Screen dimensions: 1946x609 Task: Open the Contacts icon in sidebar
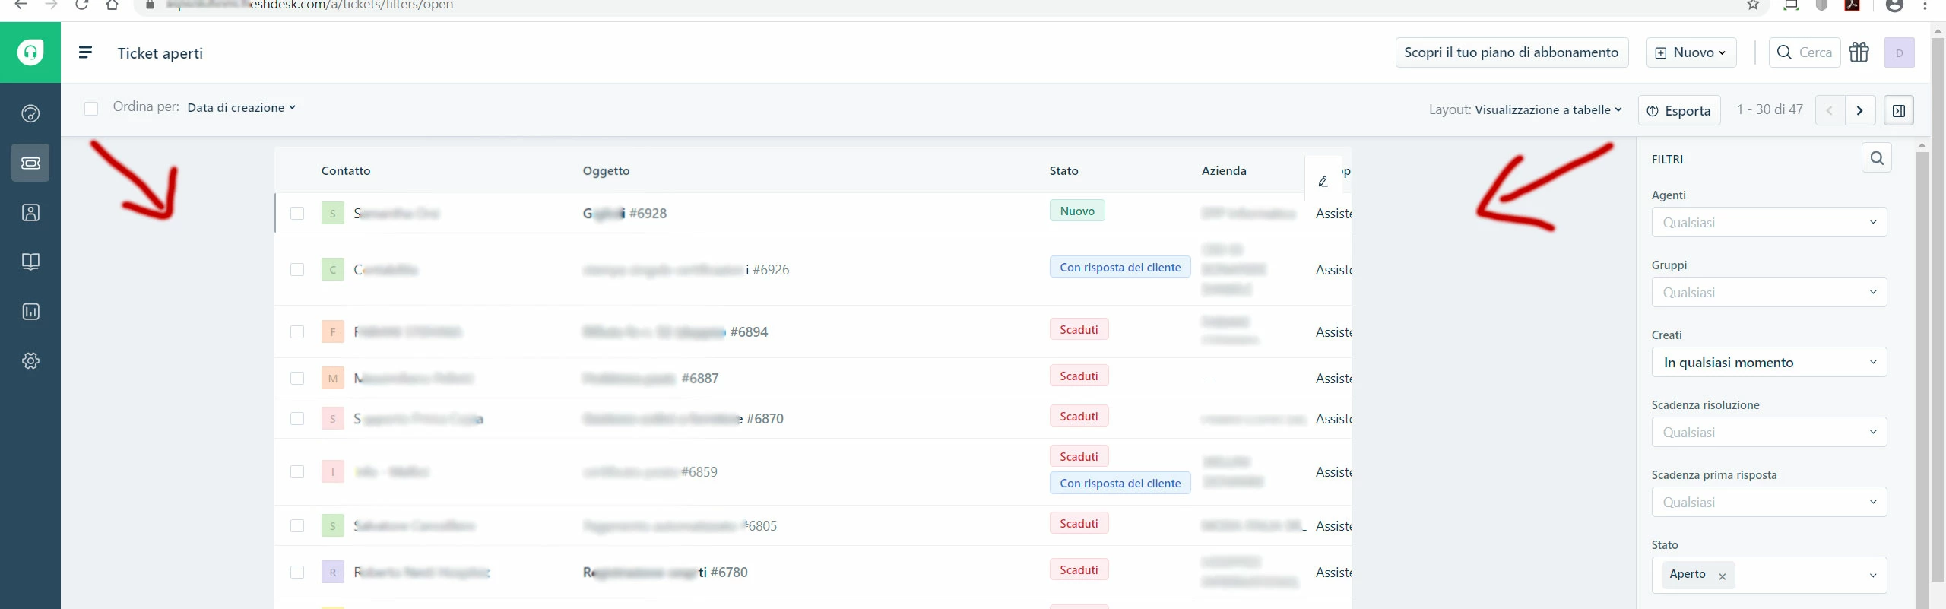(30, 212)
